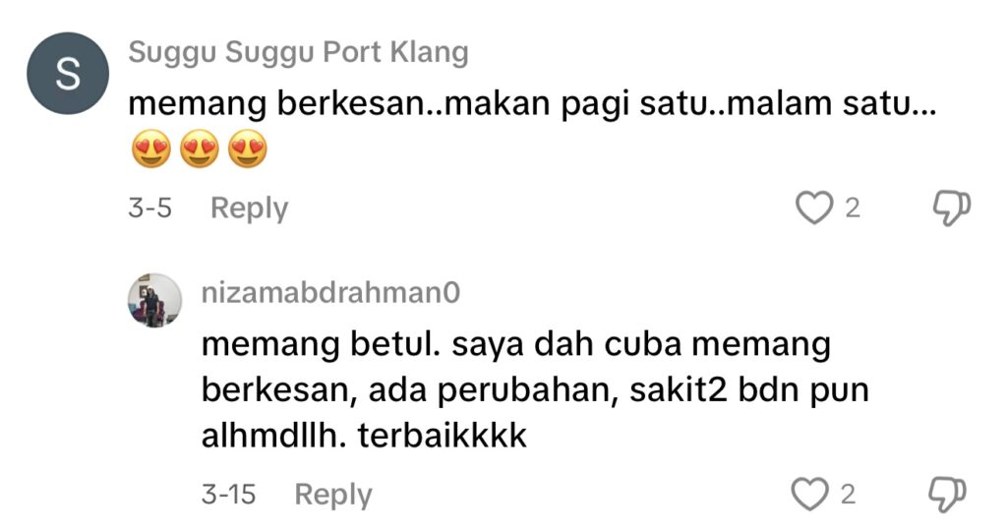Like nizamabdrahman0's reply with the heart icon
1007x531 pixels.
809,495
